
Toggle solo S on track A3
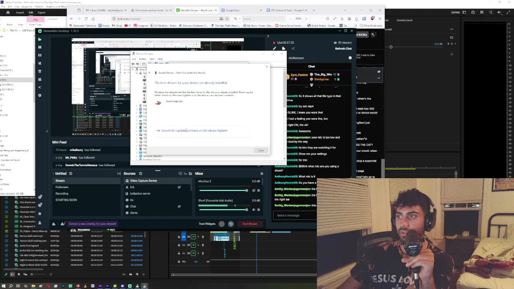(198, 237)
